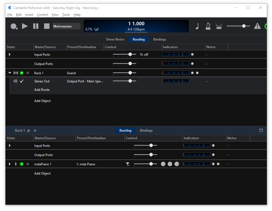Collapse the Rack 1 row
This screenshot has height=211, width=272.
pyautogui.click(x=10, y=73)
